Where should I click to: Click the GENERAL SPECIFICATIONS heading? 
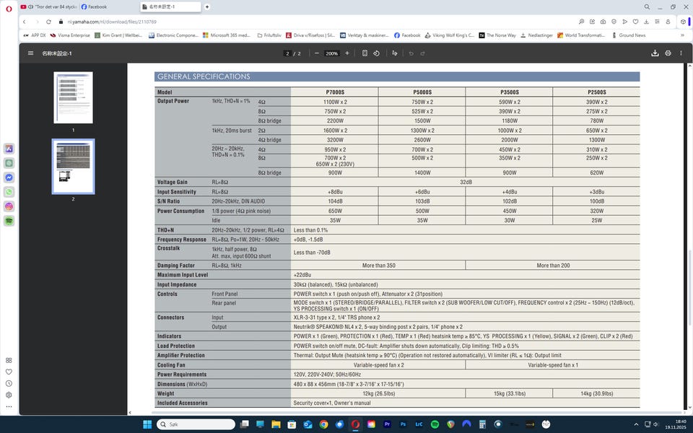[204, 76]
